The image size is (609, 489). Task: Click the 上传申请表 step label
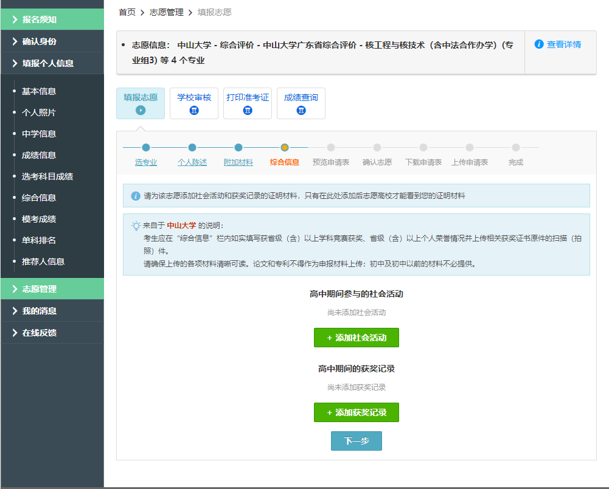click(470, 162)
